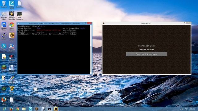The width and height of the screenshot is (198, 111).
Task: Click the Minecraft window title bar icon
Action: point(104,23)
